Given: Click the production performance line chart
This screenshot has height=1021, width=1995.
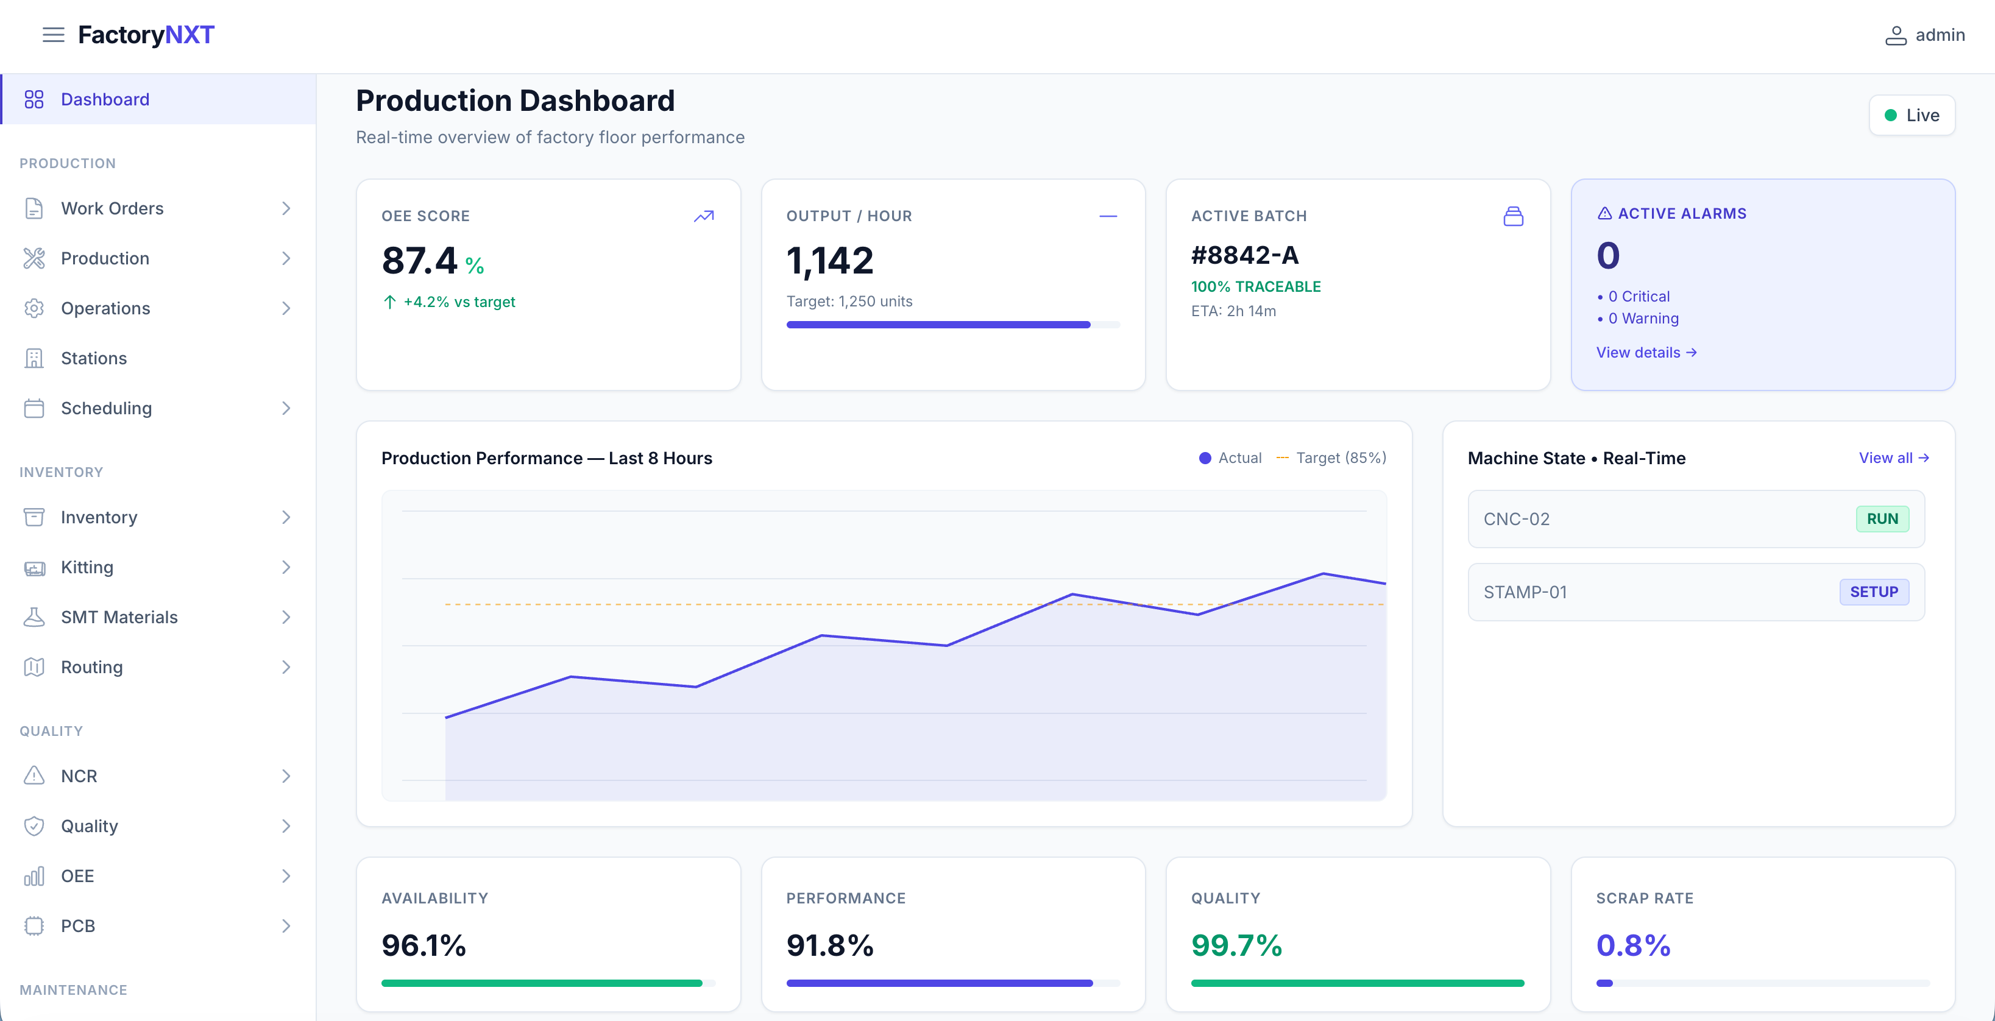Looking at the screenshot, I should coord(884,645).
